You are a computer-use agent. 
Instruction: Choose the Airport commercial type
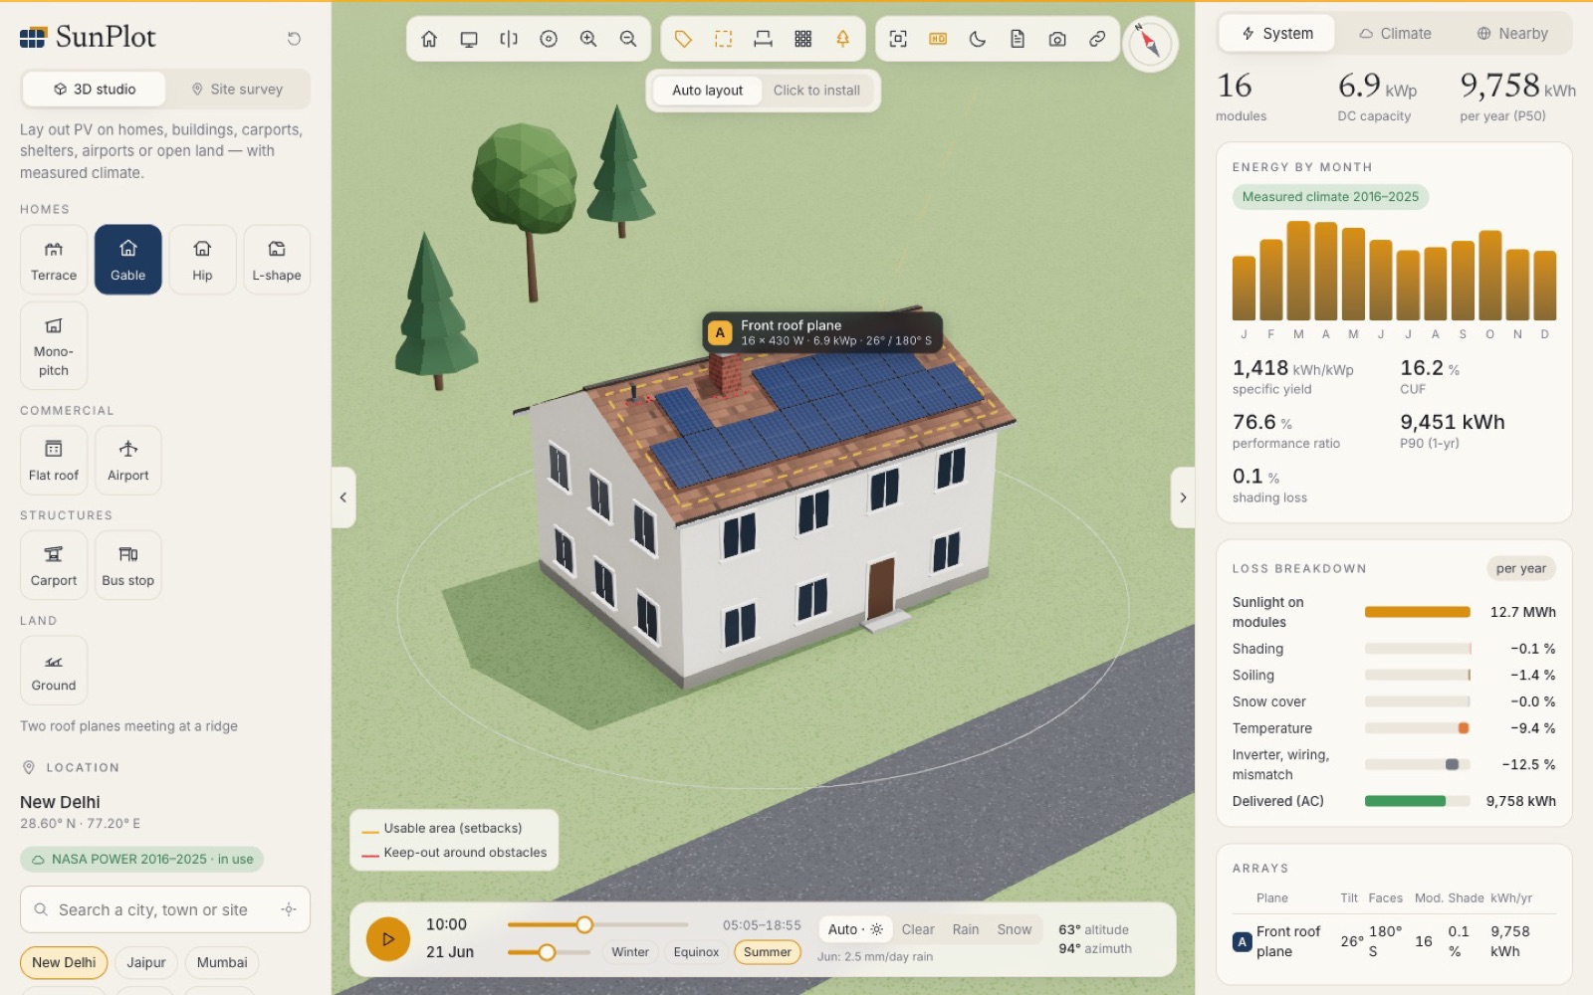(x=128, y=460)
